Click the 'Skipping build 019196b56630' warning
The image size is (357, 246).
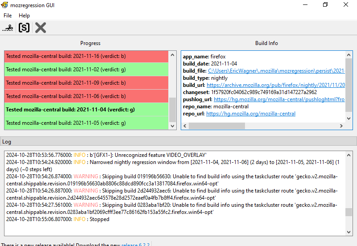(x=172, y=180)
